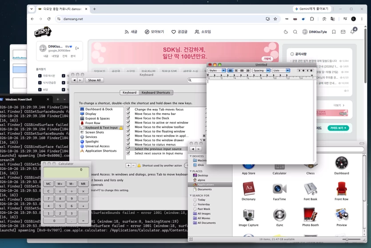
Task: Open Font Book in Applications
Action: [x=311, y=189]
